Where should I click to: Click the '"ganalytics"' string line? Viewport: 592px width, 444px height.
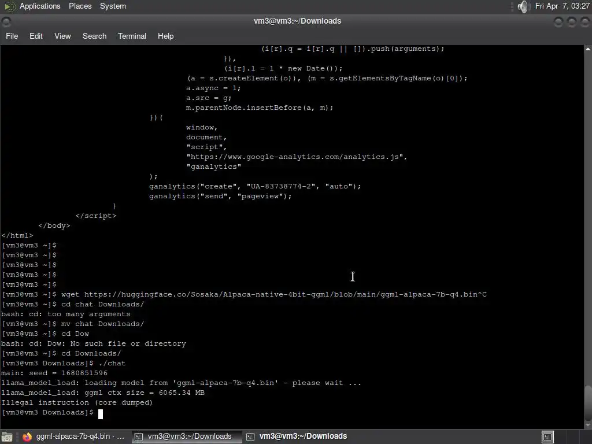214,167
